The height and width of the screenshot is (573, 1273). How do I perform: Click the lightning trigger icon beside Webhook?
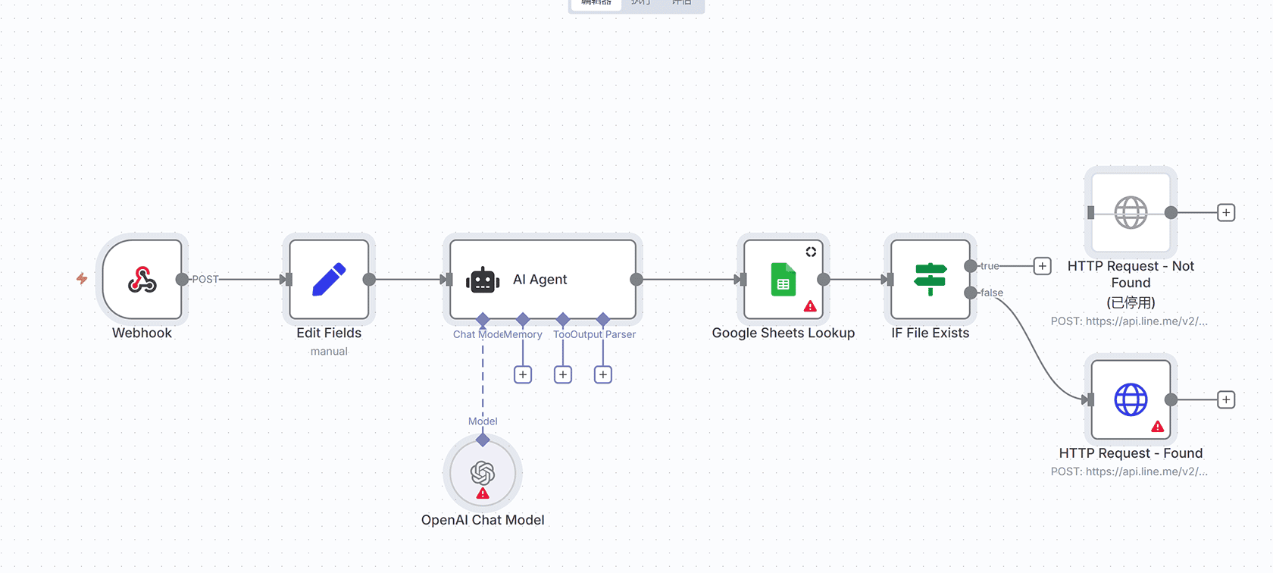82,279
